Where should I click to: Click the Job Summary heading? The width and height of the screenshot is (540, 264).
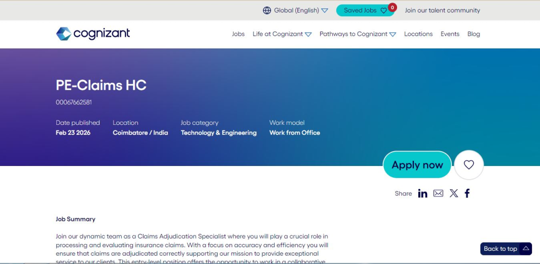click(75, 219)
